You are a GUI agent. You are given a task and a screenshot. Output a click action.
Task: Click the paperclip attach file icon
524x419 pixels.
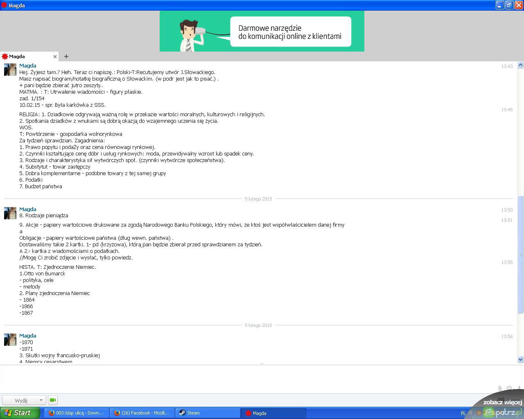500,388
